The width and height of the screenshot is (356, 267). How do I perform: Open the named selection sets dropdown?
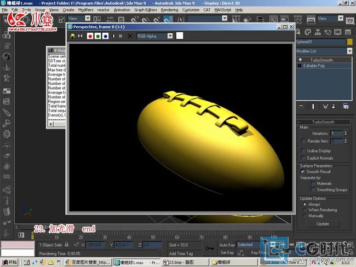coord(225,19)
